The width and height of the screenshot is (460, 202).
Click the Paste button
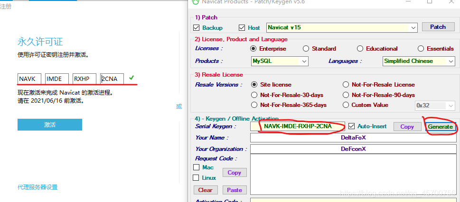[x=235, y=190]
